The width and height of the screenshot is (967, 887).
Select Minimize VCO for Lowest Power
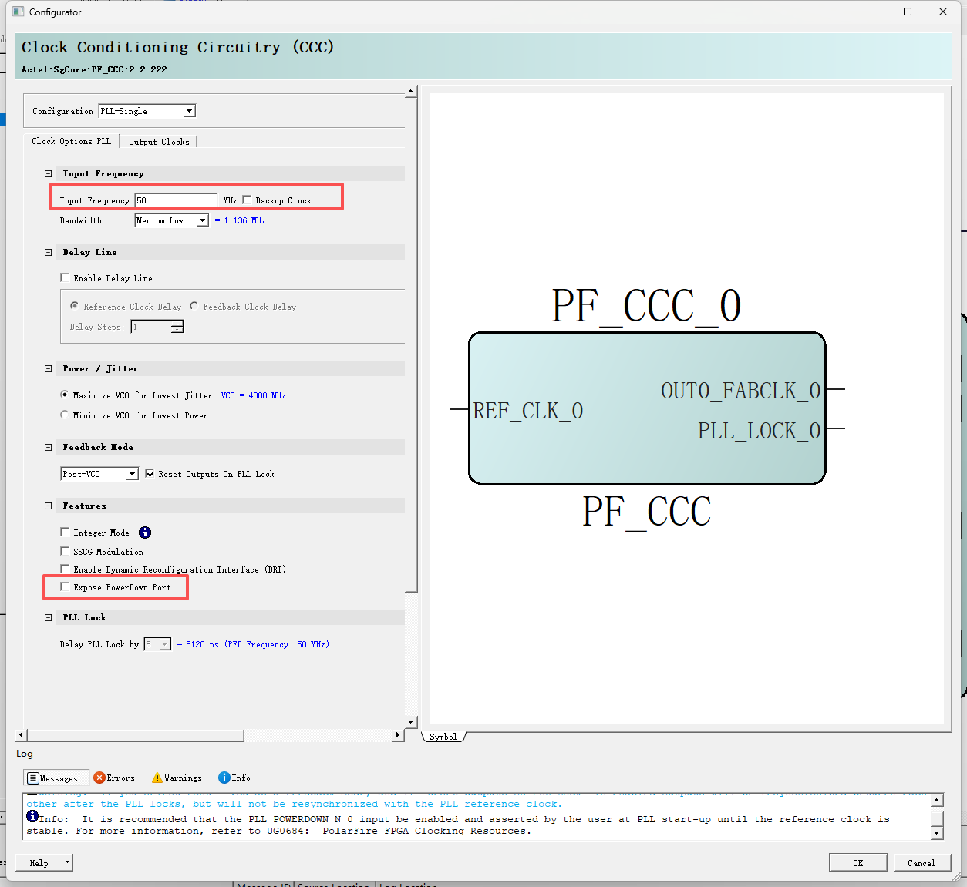point(65,415)
